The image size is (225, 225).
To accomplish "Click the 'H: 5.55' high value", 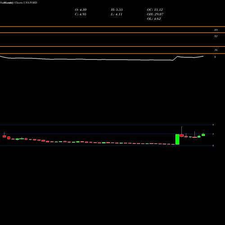I will [117, 10].
